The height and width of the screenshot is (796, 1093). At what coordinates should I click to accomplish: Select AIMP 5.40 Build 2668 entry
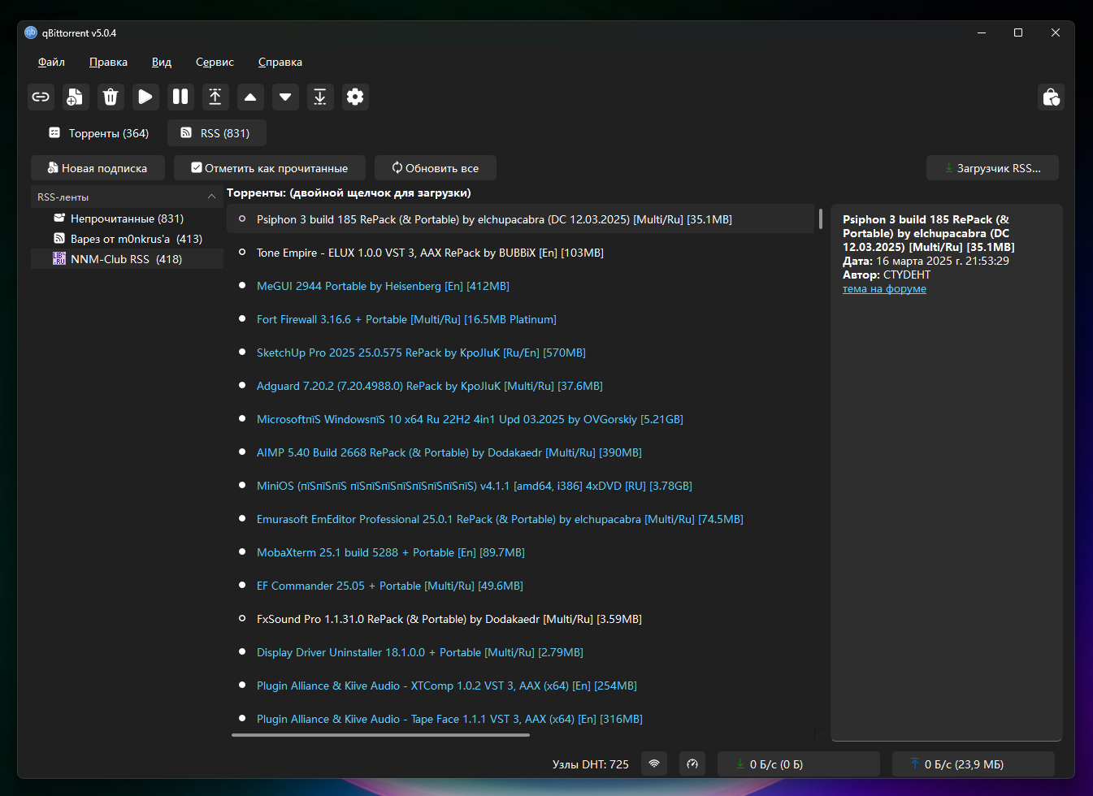click(520, 452)
